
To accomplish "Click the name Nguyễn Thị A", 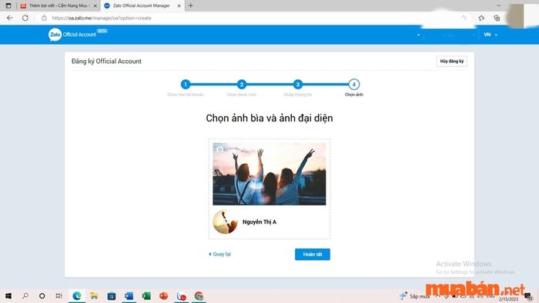I will [259, 222].
